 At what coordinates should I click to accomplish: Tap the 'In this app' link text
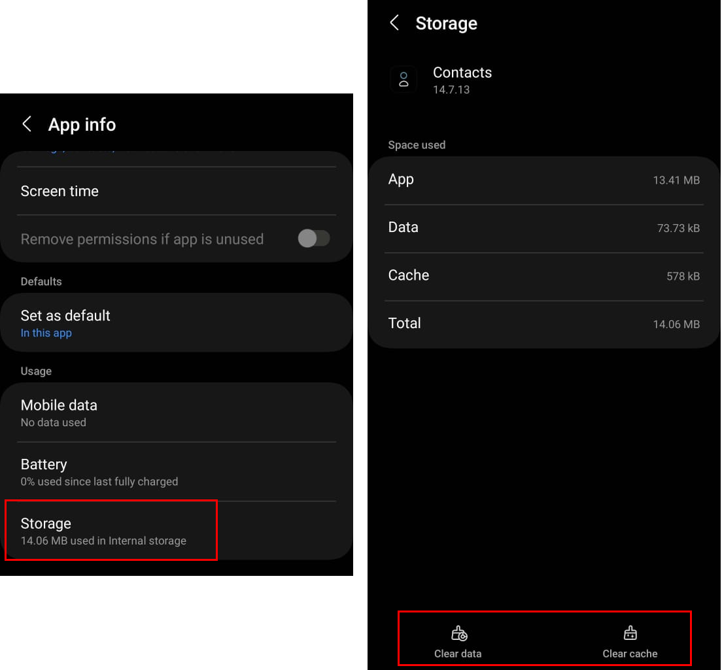(46, 333)
